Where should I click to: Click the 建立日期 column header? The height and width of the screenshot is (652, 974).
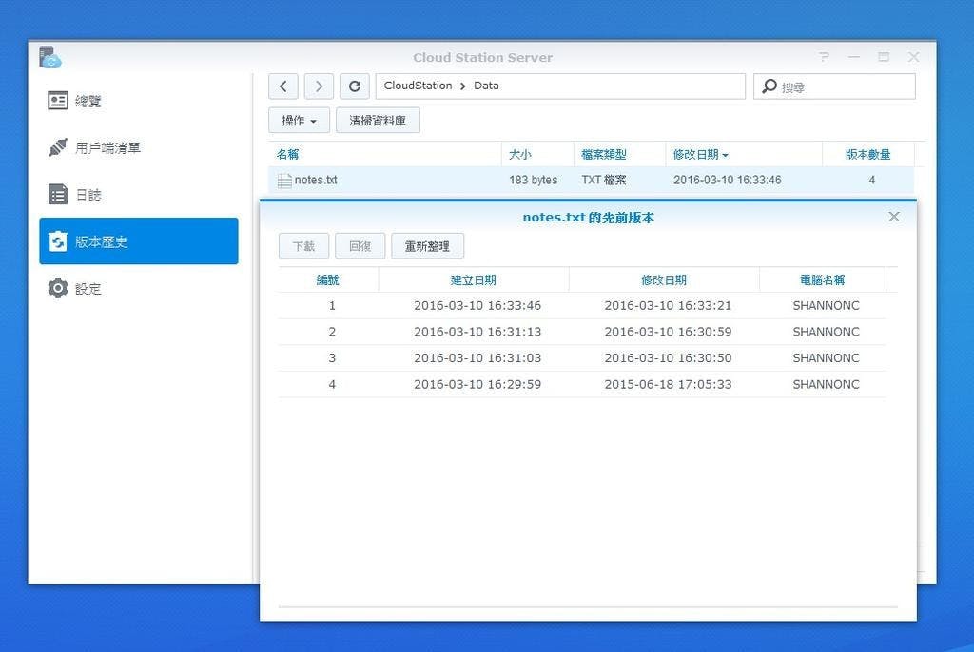(x=474, y=280)
